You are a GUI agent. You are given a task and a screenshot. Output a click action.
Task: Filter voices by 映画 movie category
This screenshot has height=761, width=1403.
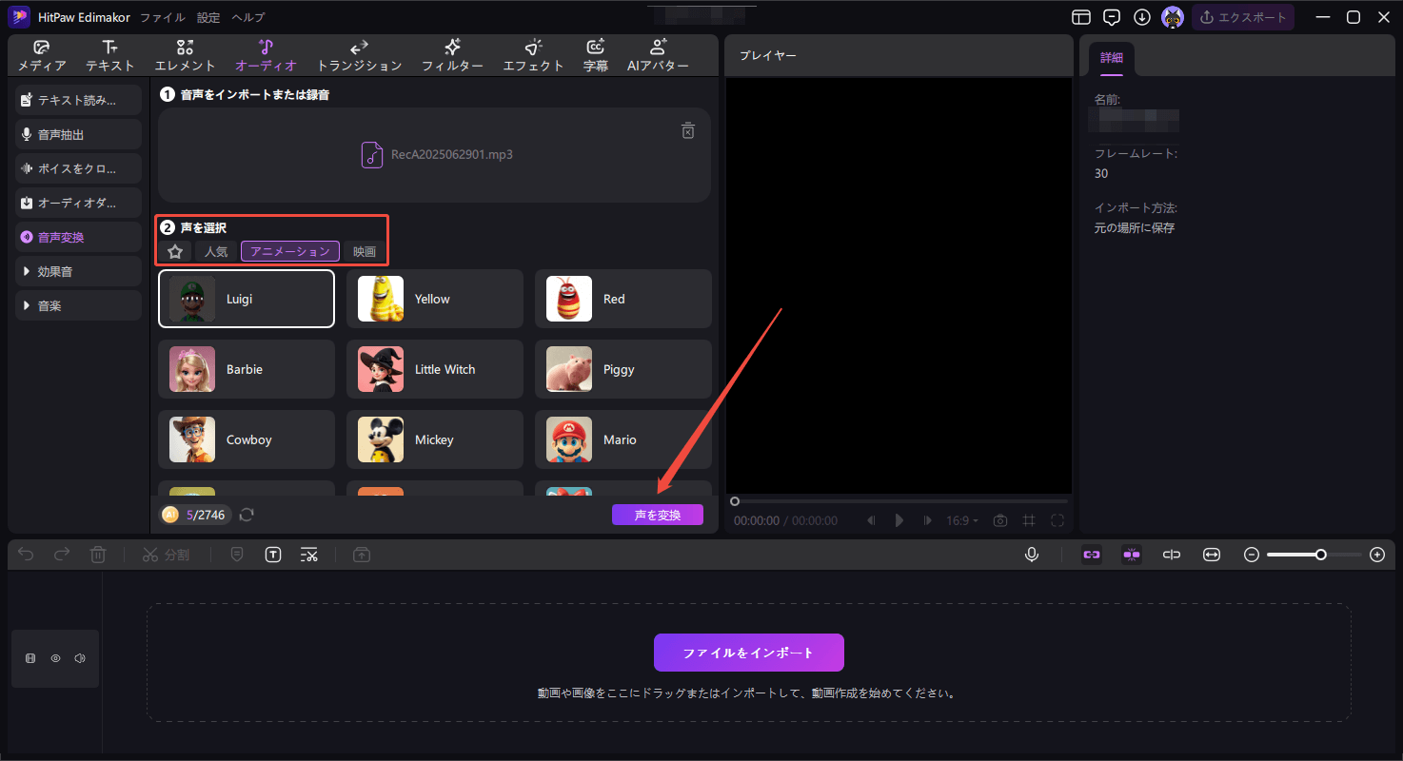coord(365,252)
